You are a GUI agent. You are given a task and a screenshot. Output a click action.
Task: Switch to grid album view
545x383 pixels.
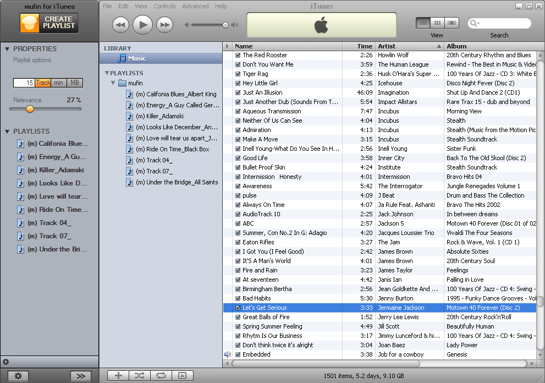pos(438,23)
